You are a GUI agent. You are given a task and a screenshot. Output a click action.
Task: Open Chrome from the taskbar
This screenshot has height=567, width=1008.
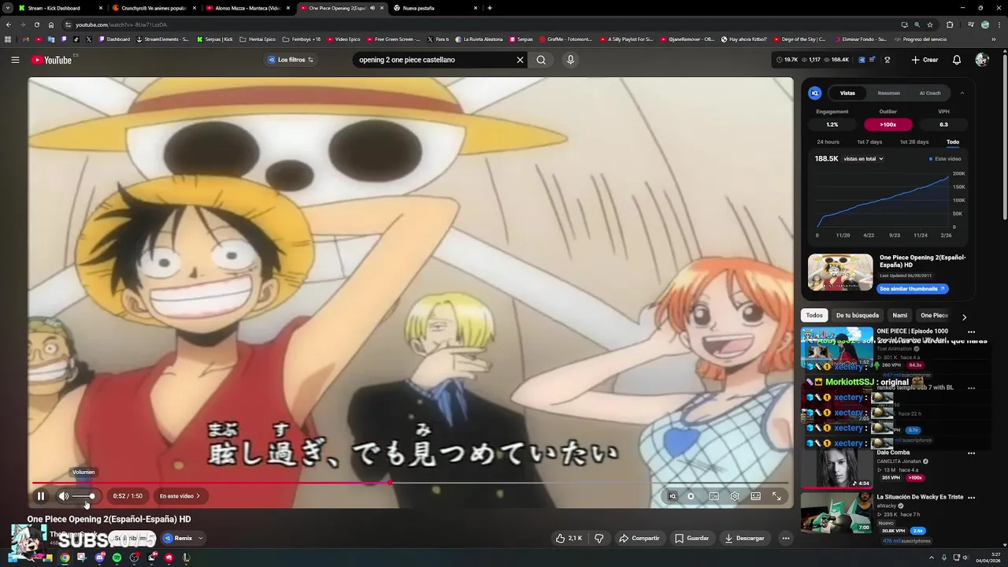coord(65,558)
